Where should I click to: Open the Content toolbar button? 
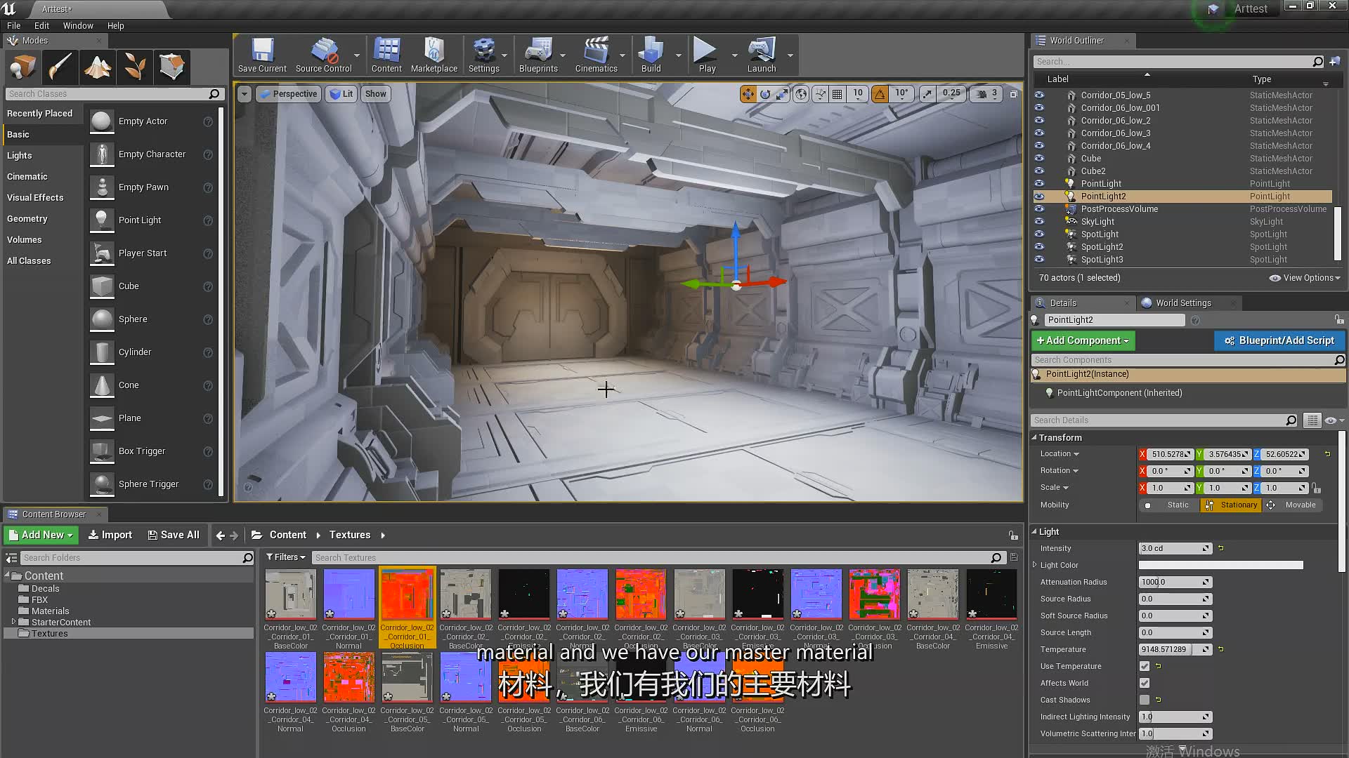tap(386, 55)
